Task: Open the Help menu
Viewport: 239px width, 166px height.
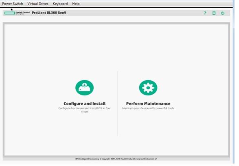Action: [x=76, y=4]
